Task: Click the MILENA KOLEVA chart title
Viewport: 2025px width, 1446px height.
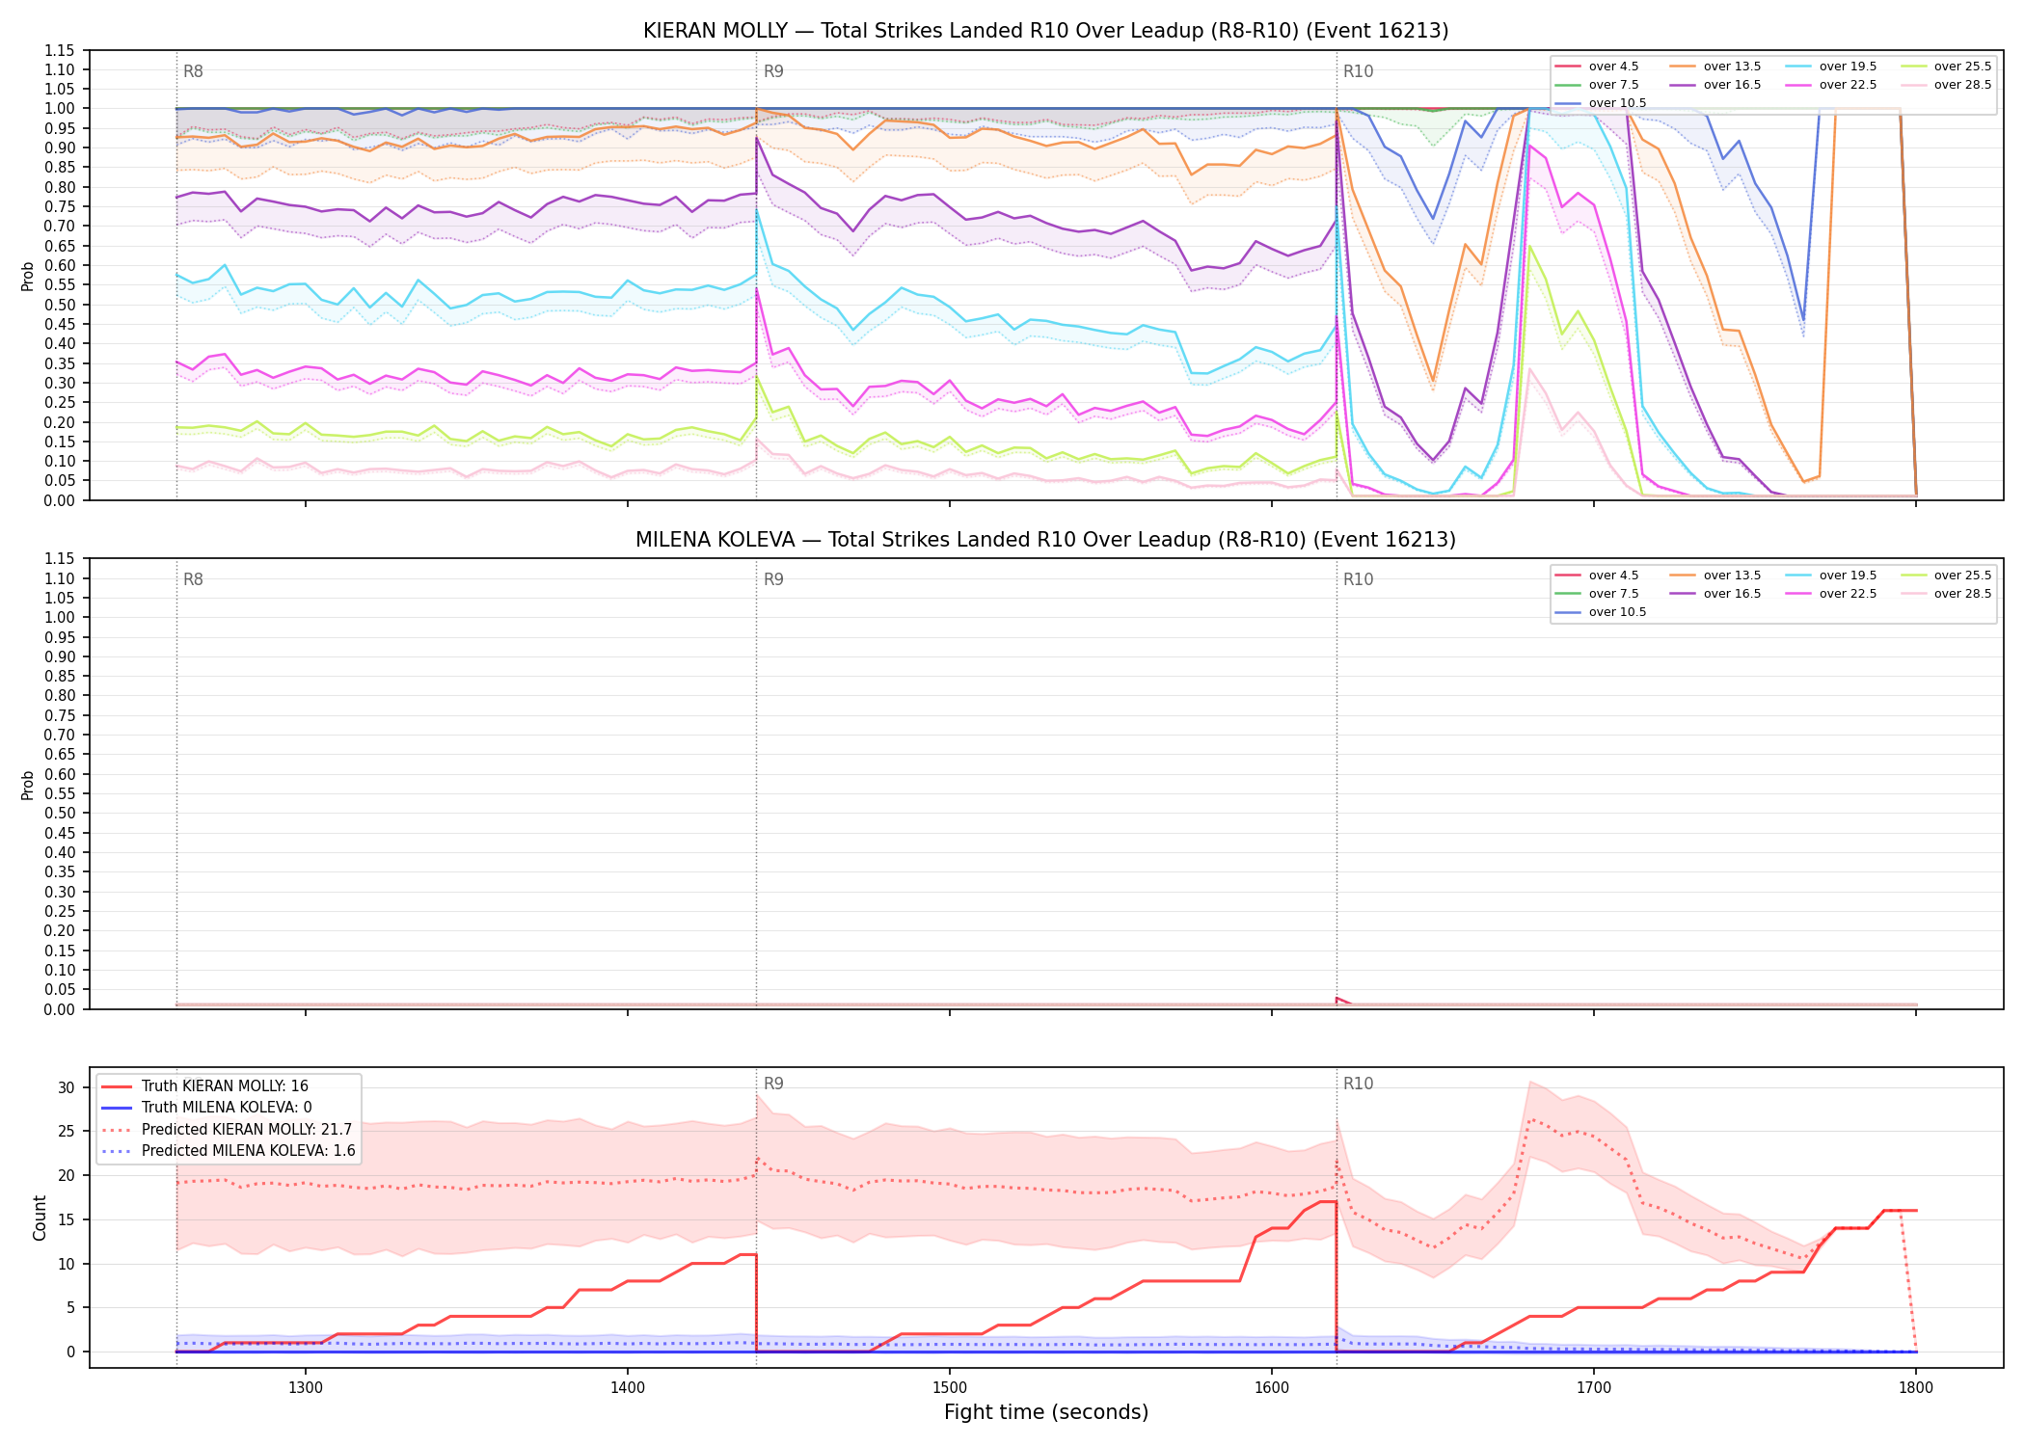Action: pos(1045,540)
